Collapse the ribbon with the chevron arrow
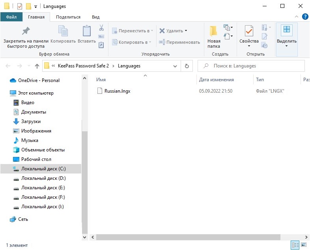Screen dimensions: 310x250 [x=297, y=17]
